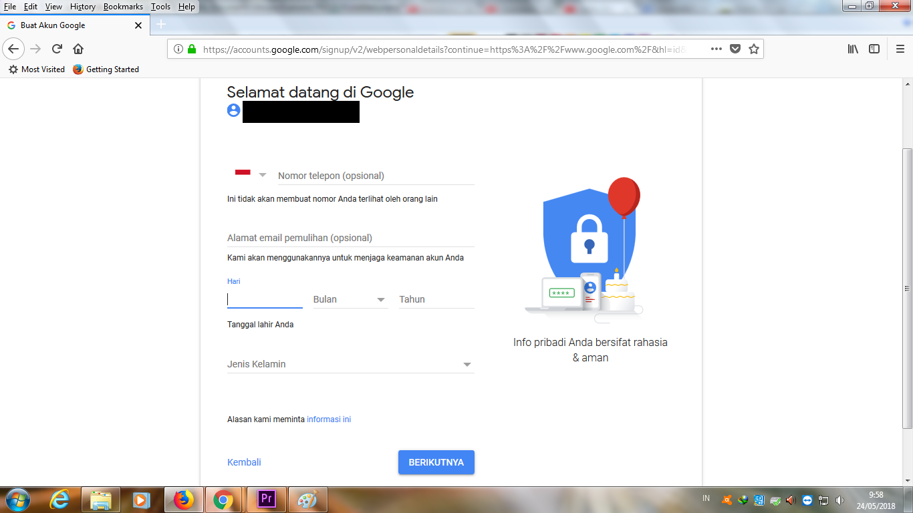The image size is (913, 513).
Task: Switch to Firefox in the taskbar
Action: (182, 500)
